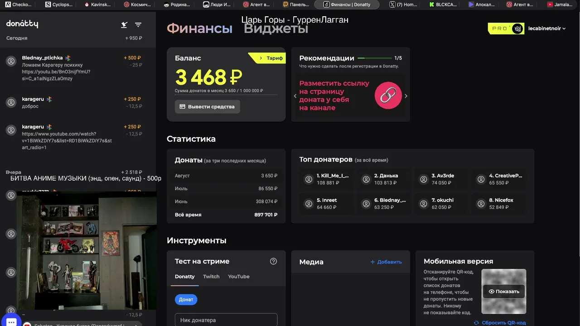Click the donatty logo
580x326 pixels.
tap(22, 24)
